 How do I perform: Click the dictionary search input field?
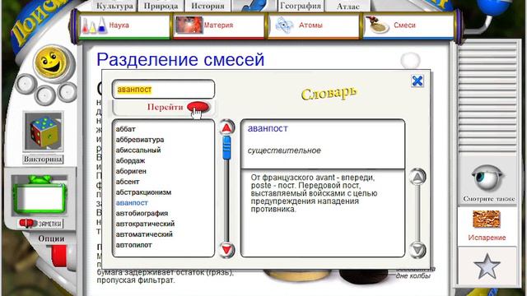163,90
